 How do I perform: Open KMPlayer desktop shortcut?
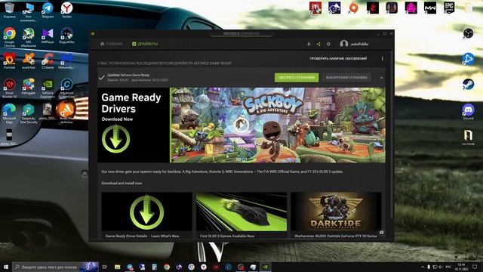coord(48,36)
